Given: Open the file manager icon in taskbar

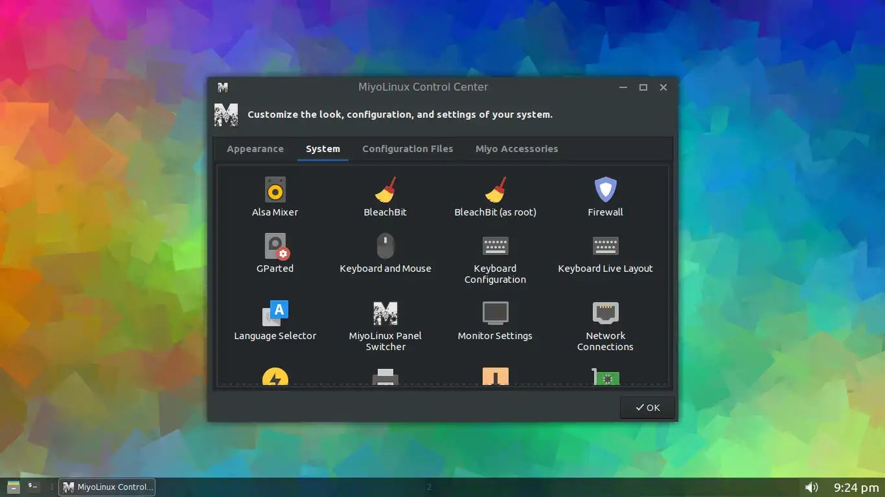Looking at the screenshot, I should point(14,487).
